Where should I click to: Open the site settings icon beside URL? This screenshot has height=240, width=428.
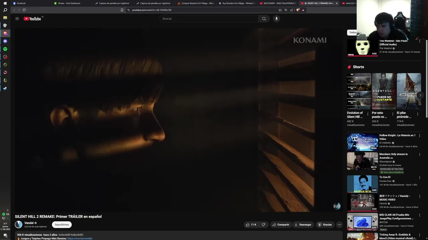tap(129, 10)
